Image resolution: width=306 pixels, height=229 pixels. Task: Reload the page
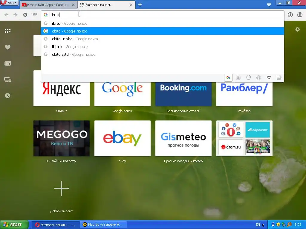coord(25,15)
